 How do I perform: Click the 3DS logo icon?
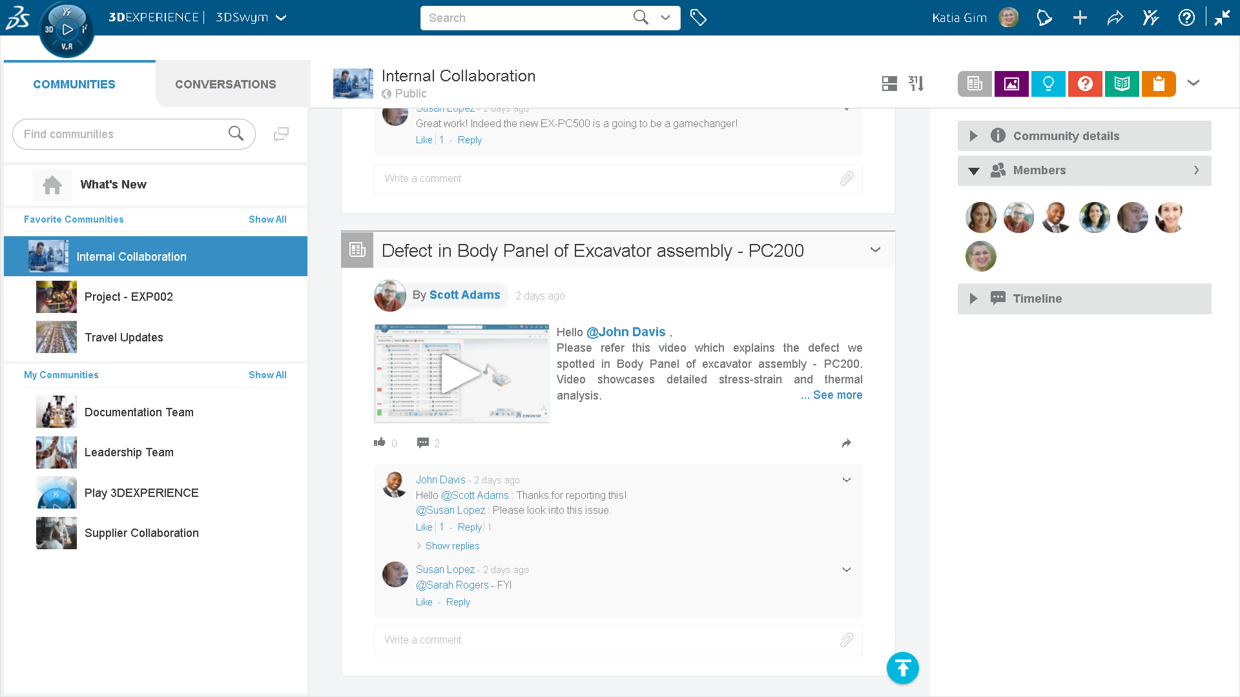(17, 18)
